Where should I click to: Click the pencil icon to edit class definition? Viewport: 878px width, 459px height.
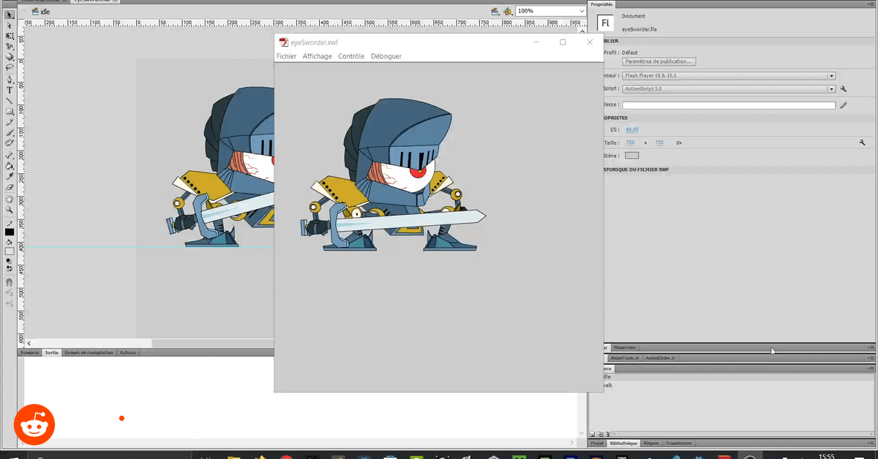pos(844,105)
